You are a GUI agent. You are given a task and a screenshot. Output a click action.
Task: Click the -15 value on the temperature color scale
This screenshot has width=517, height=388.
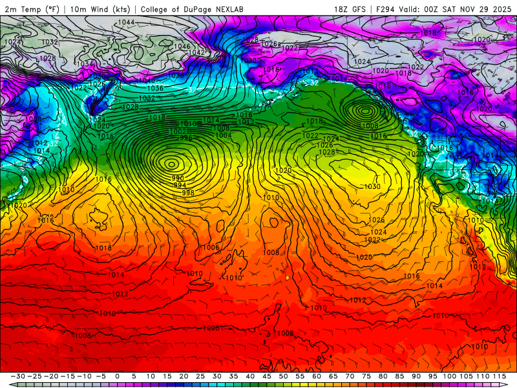point(68,376)
